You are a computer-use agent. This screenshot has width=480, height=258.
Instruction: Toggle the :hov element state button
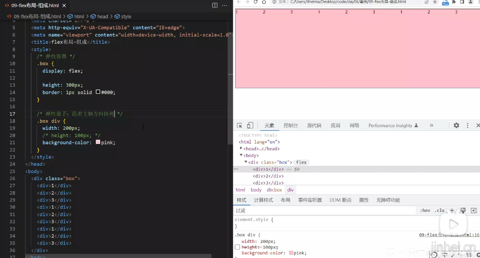point(425,210)
